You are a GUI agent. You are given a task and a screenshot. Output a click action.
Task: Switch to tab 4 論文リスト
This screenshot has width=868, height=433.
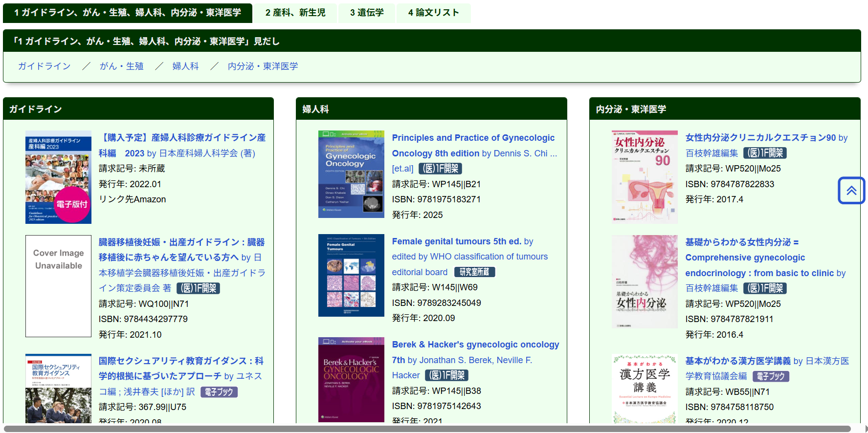click(x=434, y=13)
